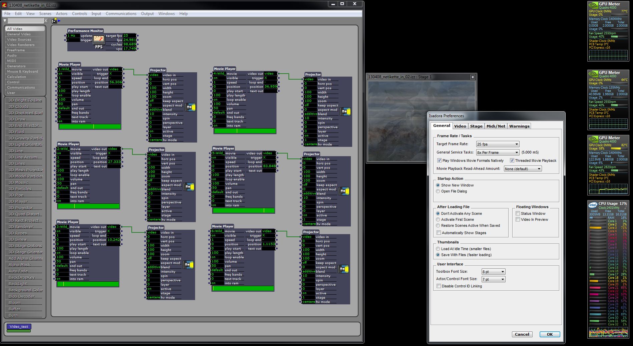Close the Stage 1 preview window
Viewport: 633px width, 346px height.
[x=473, y=77]
